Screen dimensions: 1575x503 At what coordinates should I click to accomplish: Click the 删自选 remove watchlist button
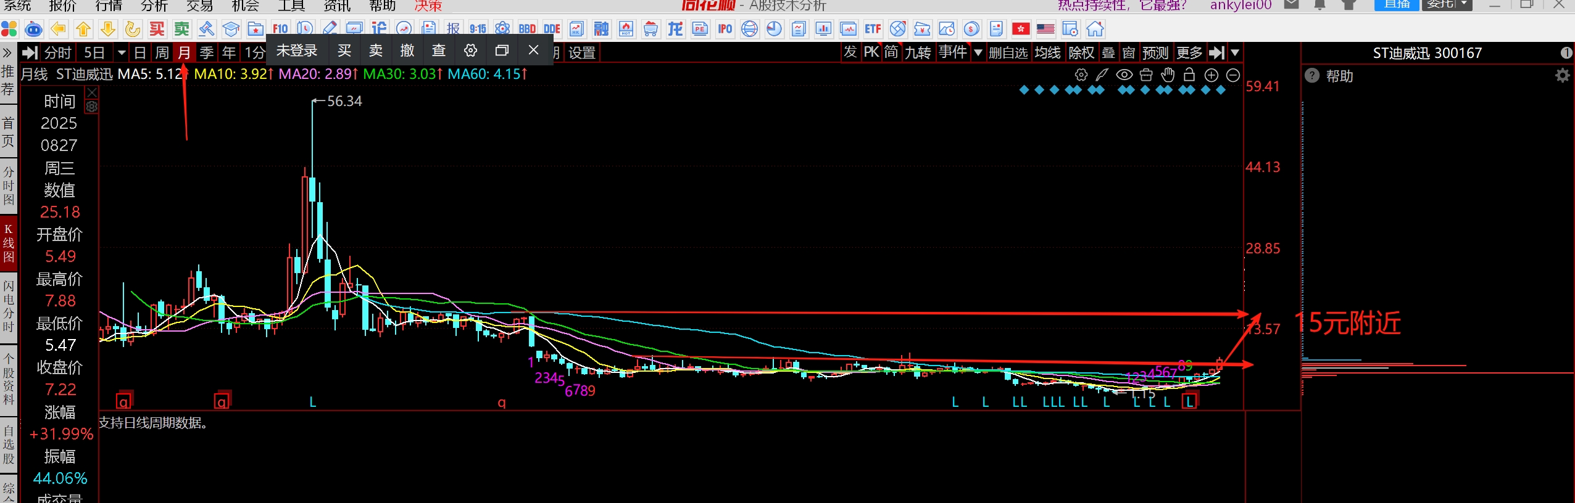point(1008,52)
